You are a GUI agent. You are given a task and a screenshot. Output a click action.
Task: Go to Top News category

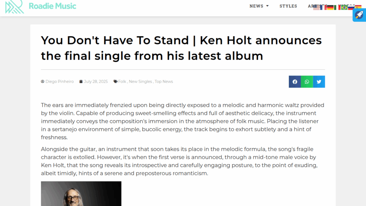164,82
